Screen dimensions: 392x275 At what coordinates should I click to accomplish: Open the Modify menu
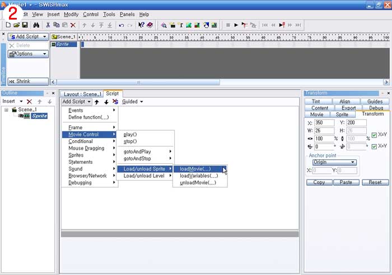pos(71,15)
